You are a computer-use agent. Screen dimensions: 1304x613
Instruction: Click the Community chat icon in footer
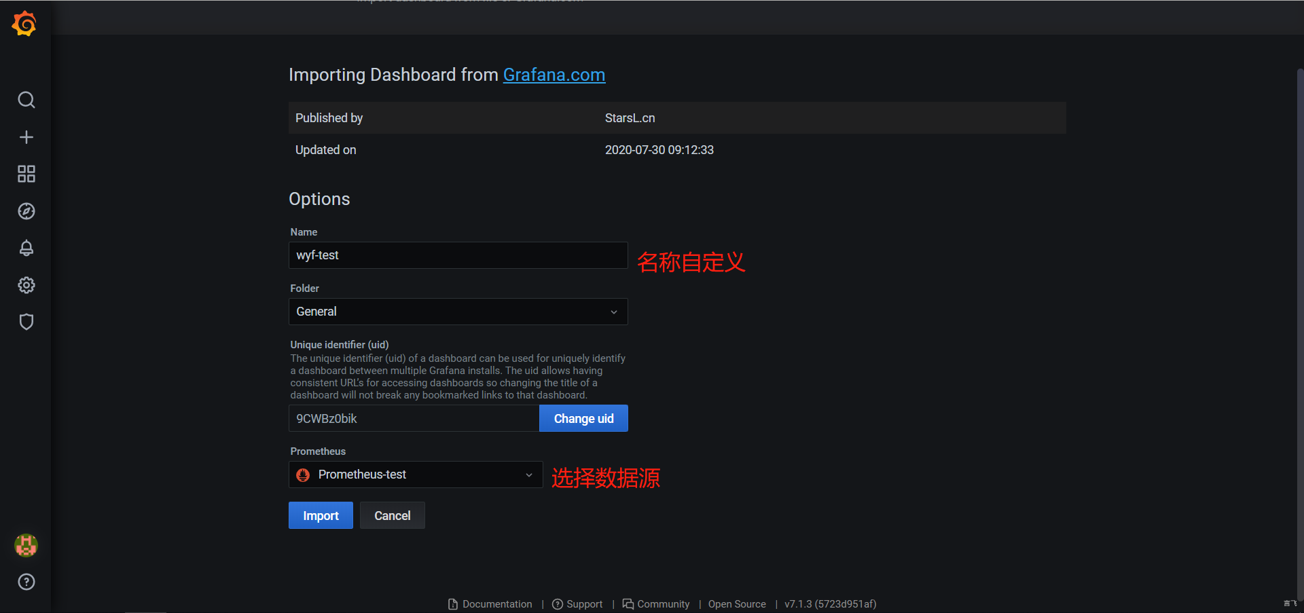tap(628, 604)
